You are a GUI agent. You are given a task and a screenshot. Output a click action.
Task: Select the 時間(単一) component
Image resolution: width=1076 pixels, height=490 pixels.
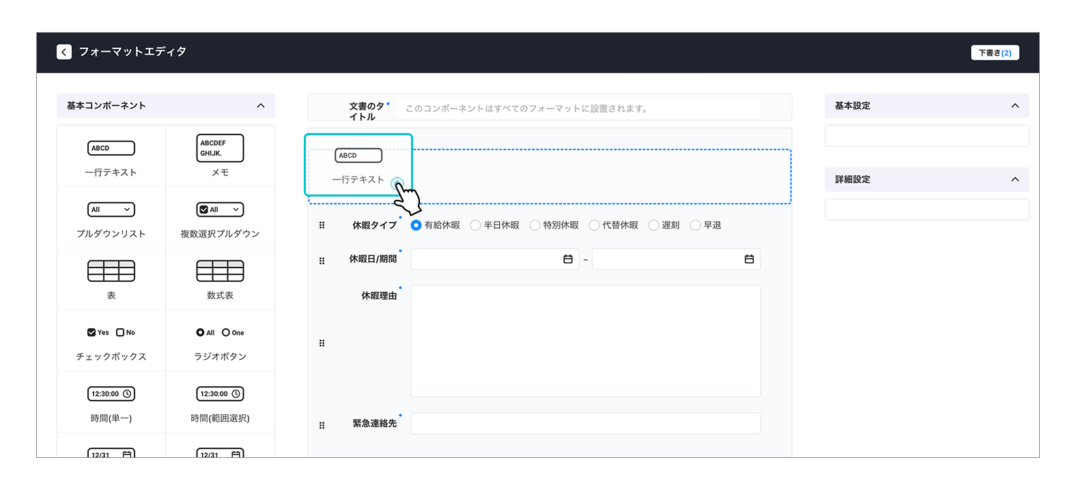coord(111,402)
